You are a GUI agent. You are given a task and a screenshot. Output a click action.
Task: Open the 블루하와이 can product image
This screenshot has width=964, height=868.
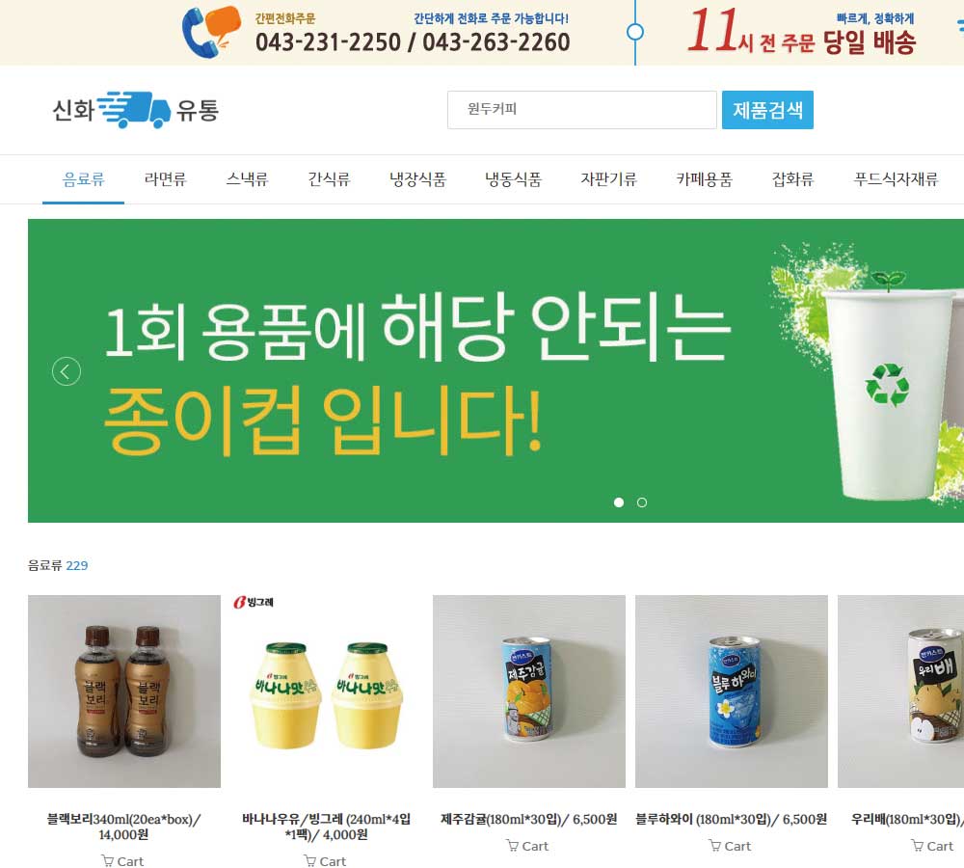click(x=732, y=692)
